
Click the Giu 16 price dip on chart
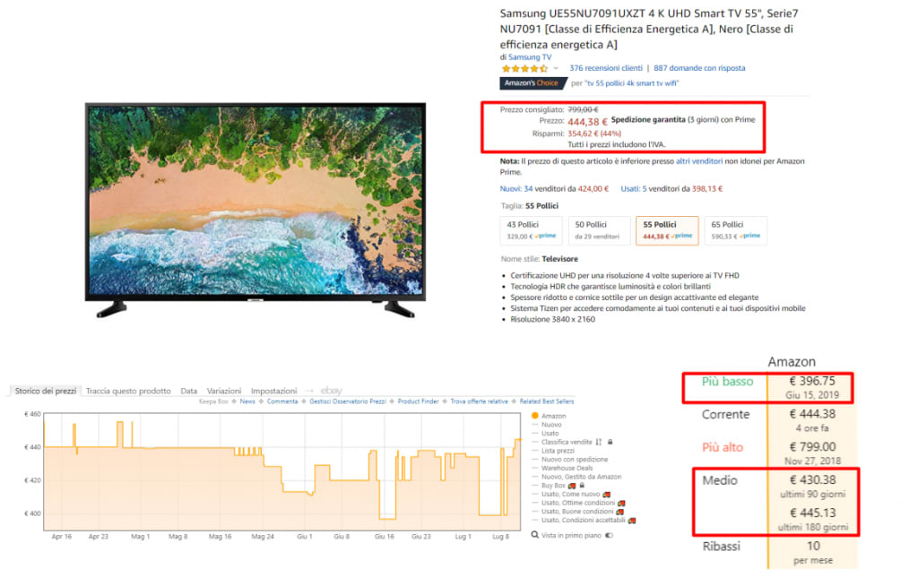387,518
